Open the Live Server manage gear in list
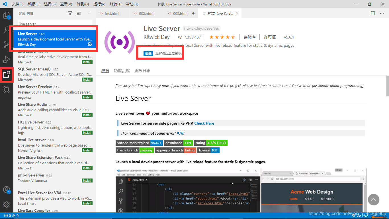The height and width of the screenshot is (219, 389). point(90,44)
